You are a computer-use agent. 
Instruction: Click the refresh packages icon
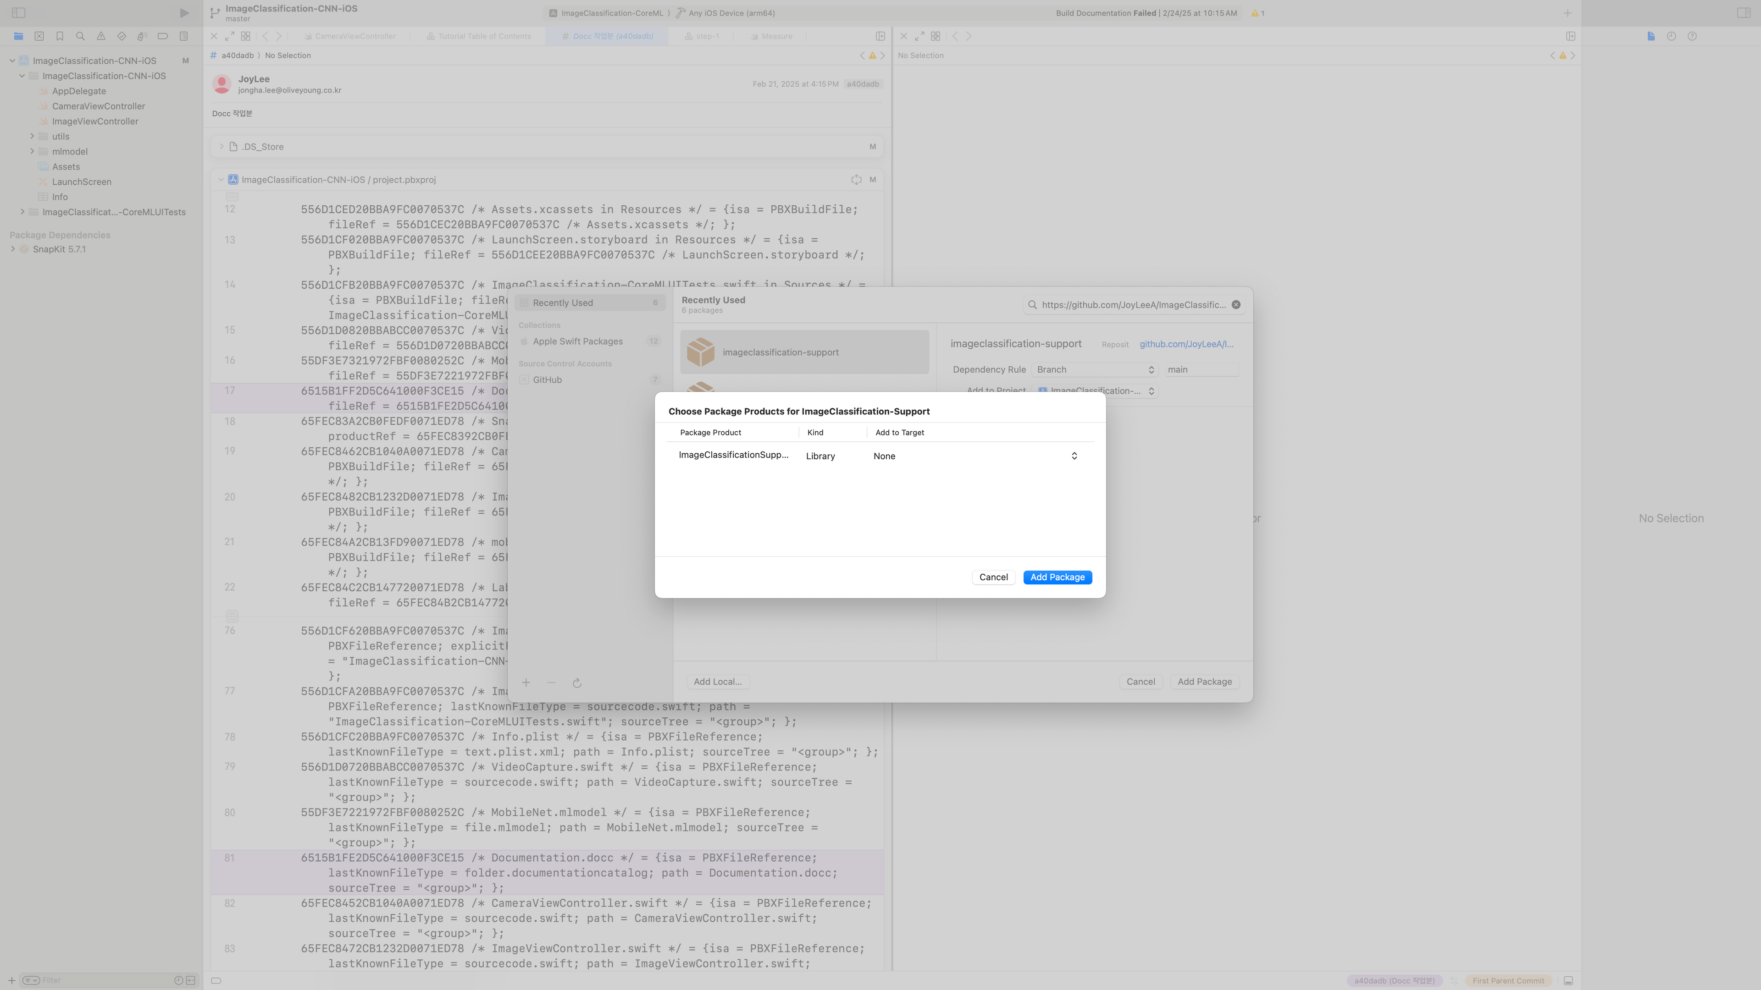click(x=577, y=683)
